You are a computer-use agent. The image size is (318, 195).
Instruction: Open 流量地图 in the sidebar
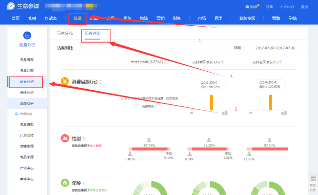coord(27,71)
